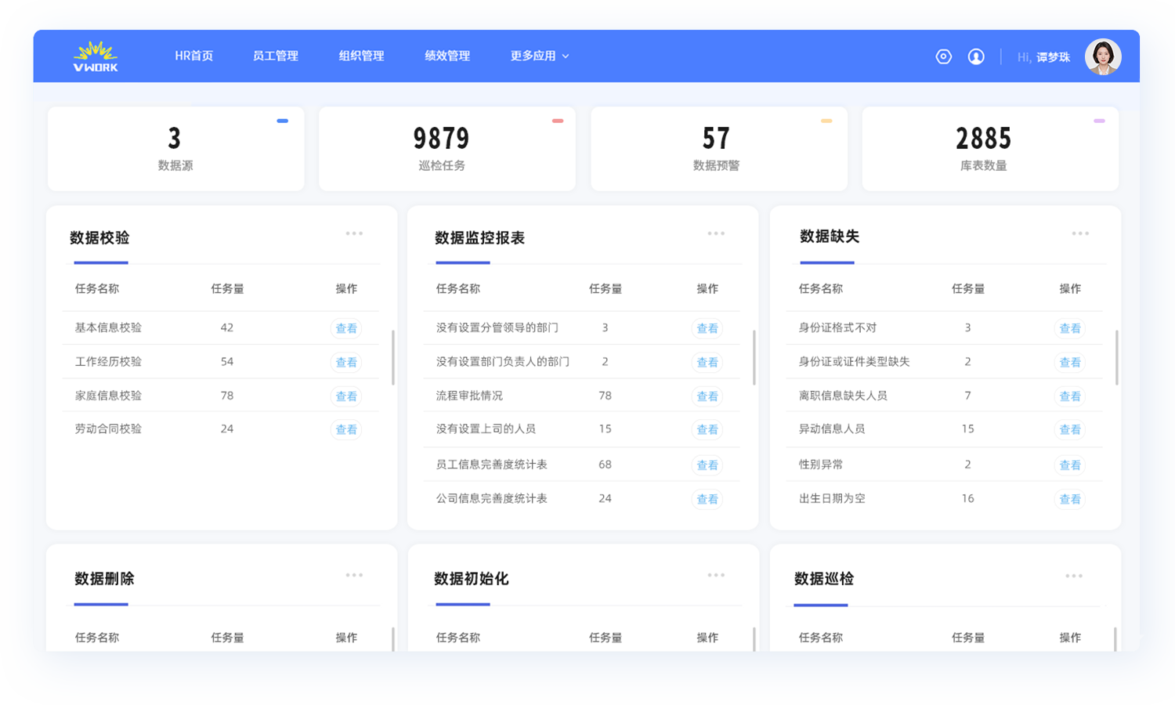Open the 数据预警 stat card
Screen dimensions: 1175x705
[719, 149]
